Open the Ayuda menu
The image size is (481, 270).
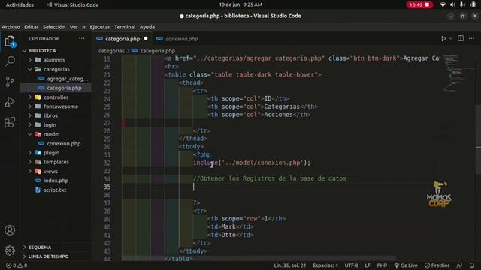pos(147,27)
